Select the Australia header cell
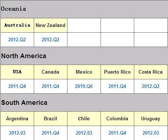 pyautogui.click(x=17, y=25)
